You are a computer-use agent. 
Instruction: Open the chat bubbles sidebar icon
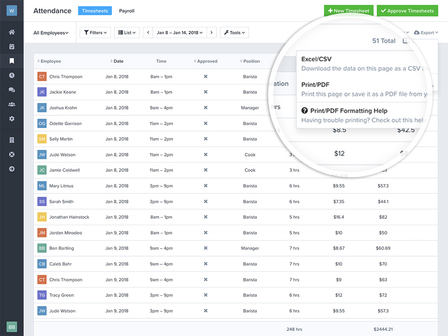(x=12, y=90)
